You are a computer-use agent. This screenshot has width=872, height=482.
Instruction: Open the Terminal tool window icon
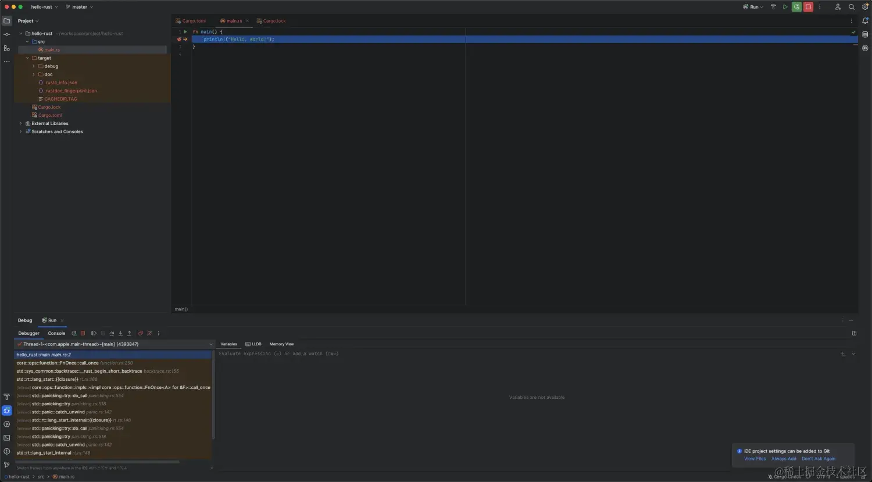7,438
